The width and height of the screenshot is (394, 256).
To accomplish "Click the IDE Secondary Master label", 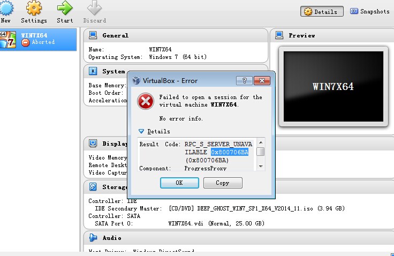I will [x=127, y=208].
